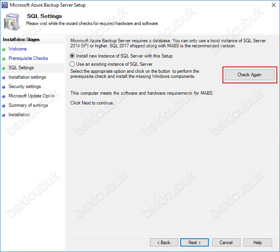
Task: Open the Prerequisite Checks stage
Action: (x=28, y=58)
